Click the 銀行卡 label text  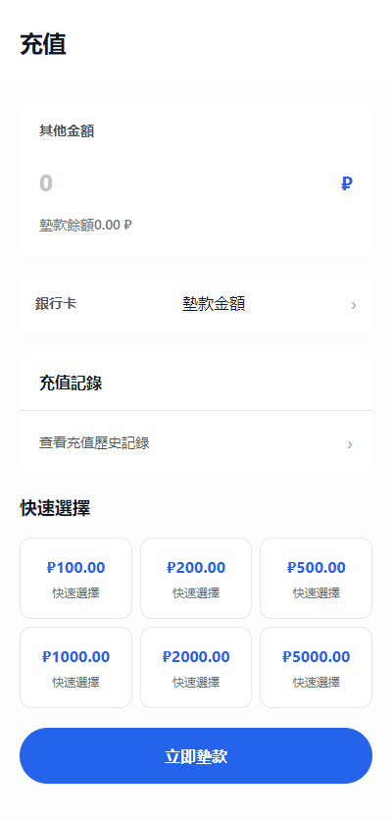click(56, 304)
